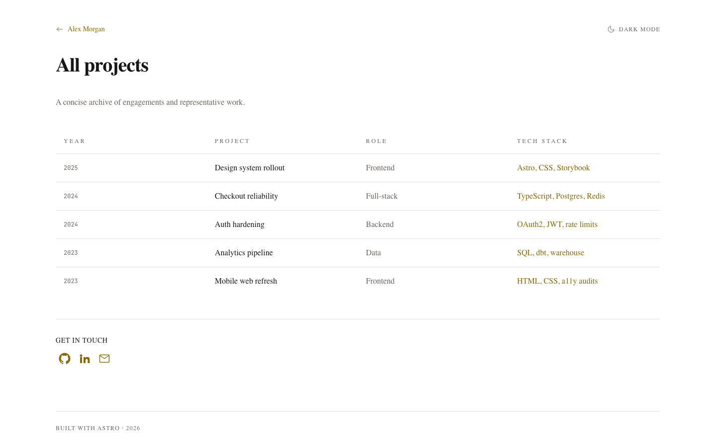This screenshot has height=447, width=716.
Task: Click the PROJECT column header
Action: tap(232, 141)
